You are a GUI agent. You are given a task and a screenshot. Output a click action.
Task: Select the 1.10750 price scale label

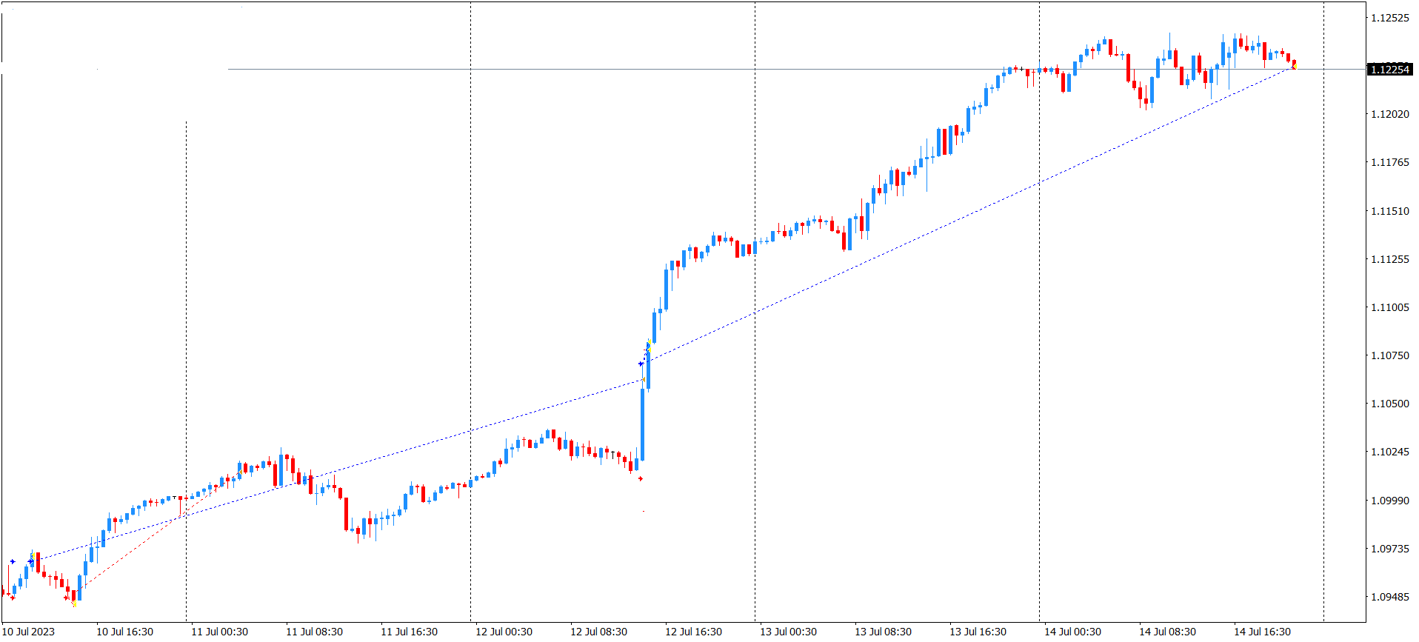(1390, 355)
